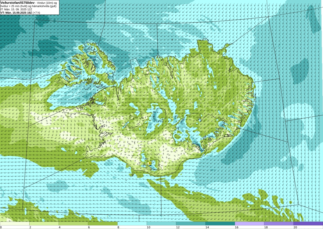
Task: Click the olive green 6–8 m/s swatch
Action: [x=103, y=223]
